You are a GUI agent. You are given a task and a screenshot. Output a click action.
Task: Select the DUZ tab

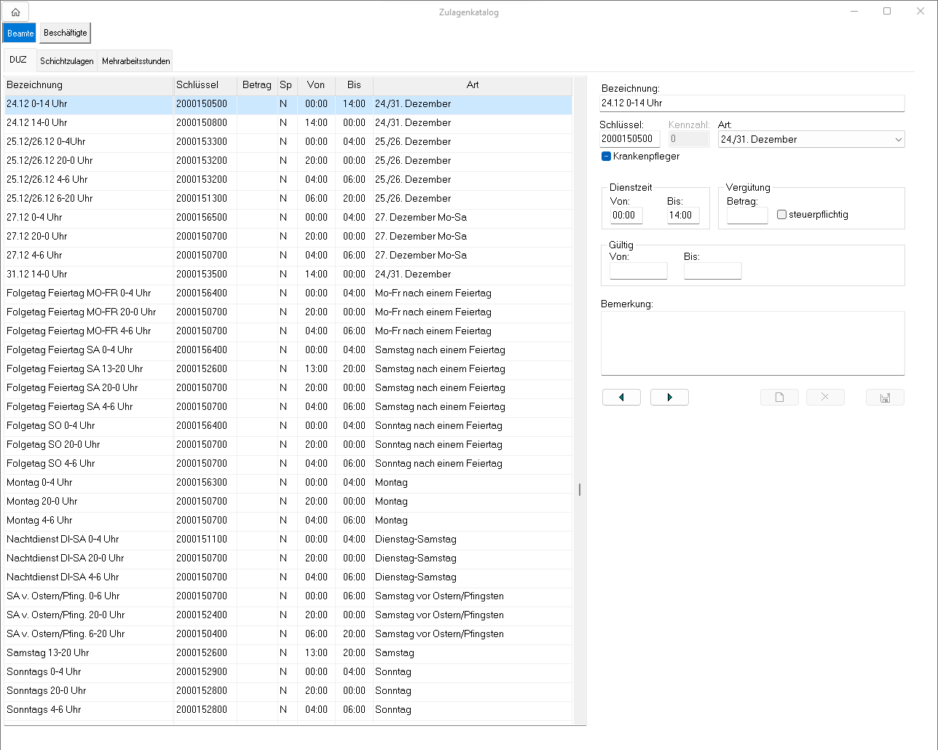pos(18,60)
